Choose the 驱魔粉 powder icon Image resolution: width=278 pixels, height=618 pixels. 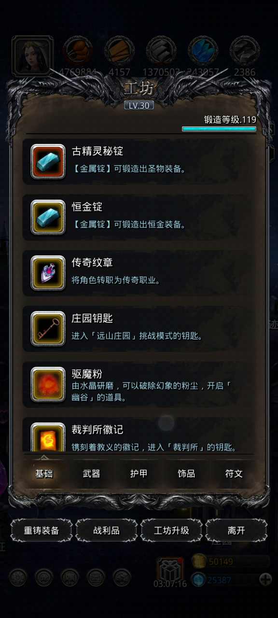(48, 384)
